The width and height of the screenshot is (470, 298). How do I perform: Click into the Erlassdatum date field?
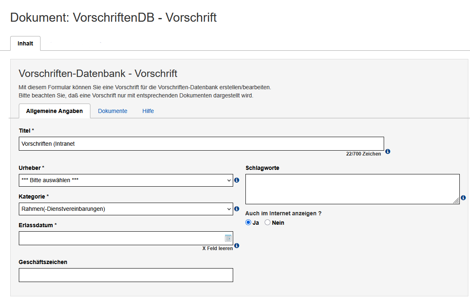(x=121, y=238)
